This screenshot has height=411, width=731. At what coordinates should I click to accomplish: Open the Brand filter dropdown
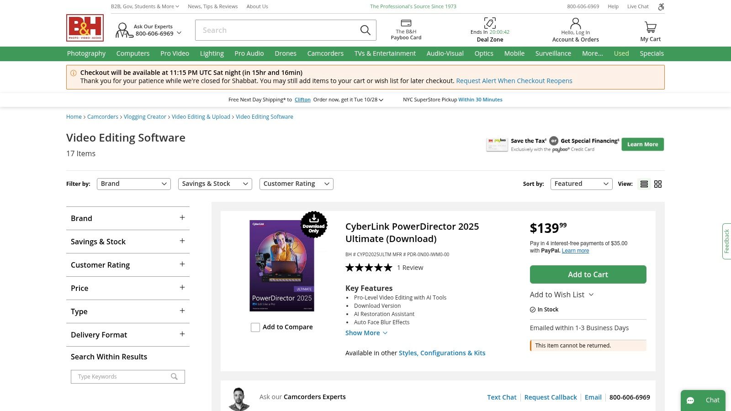tap(133, 184)
